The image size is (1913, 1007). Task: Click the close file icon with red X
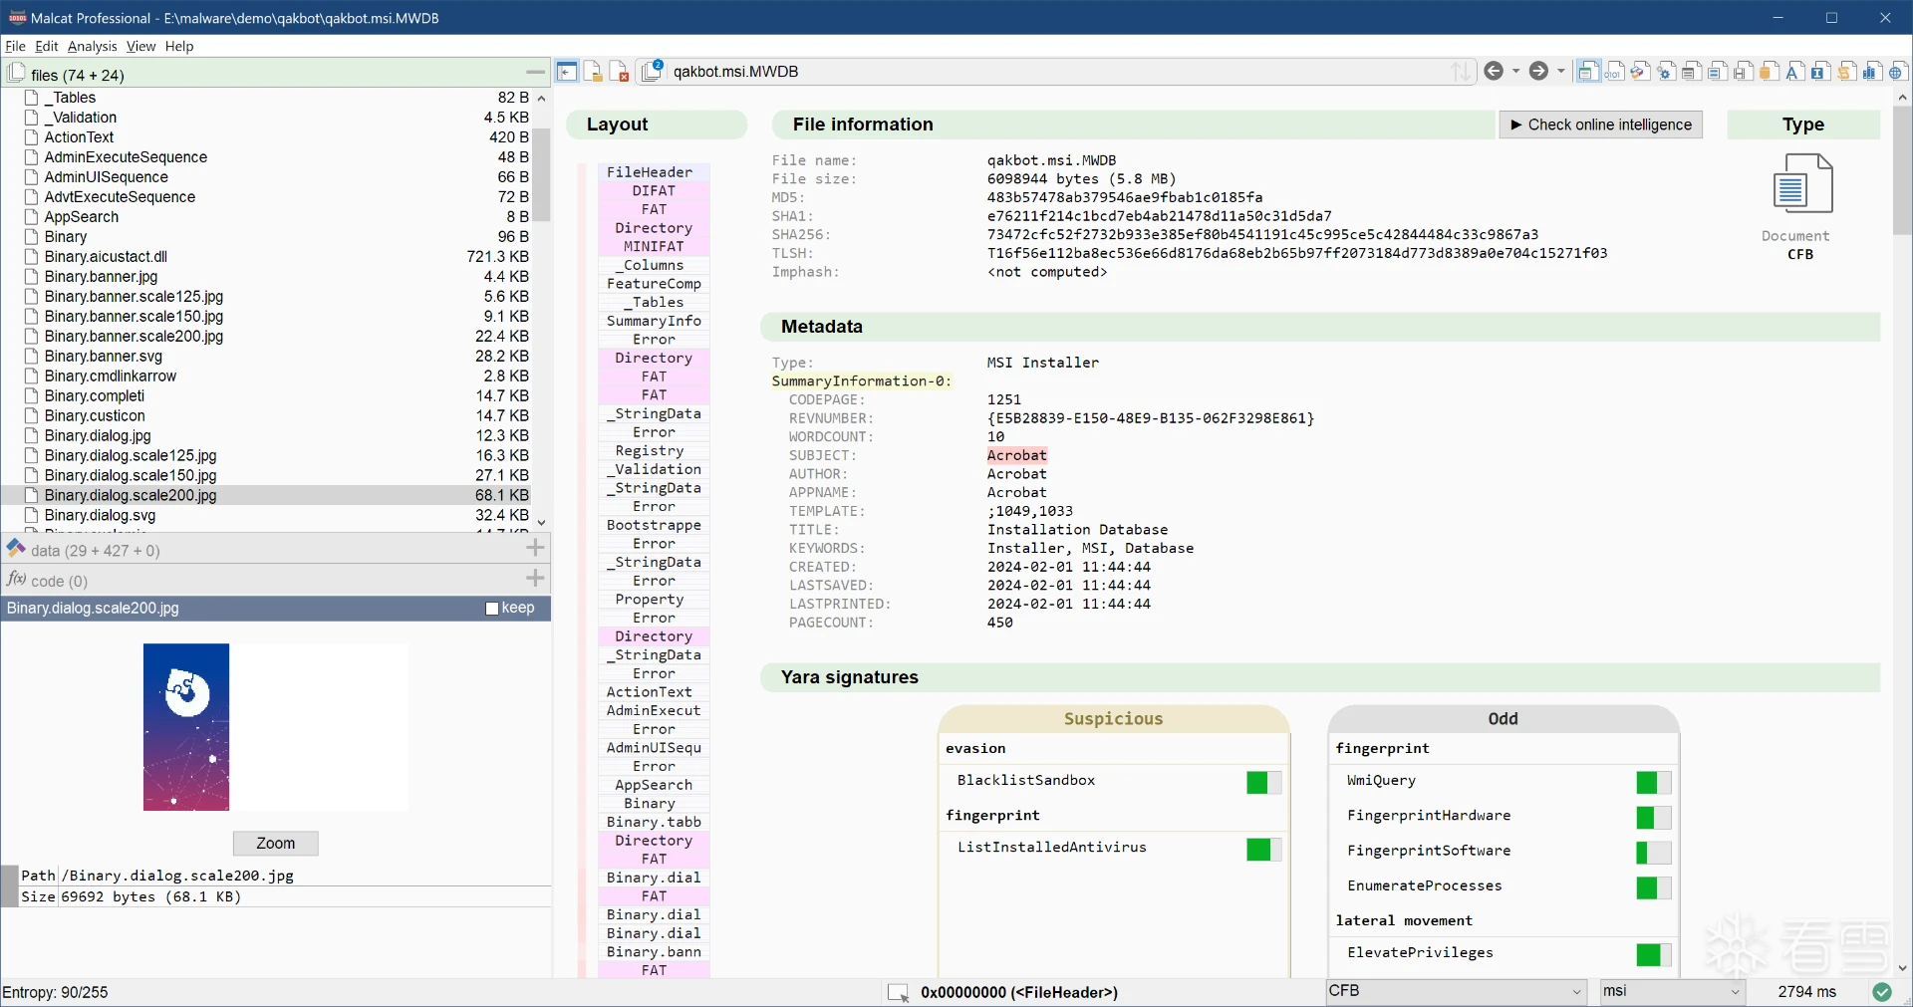pos(619,72)
